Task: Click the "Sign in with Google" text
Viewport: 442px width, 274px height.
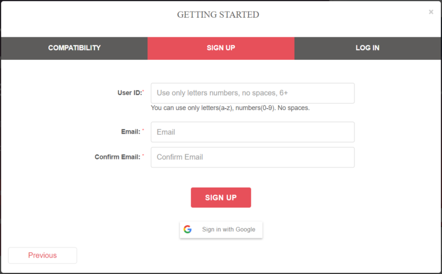Action: coord(228,230)
